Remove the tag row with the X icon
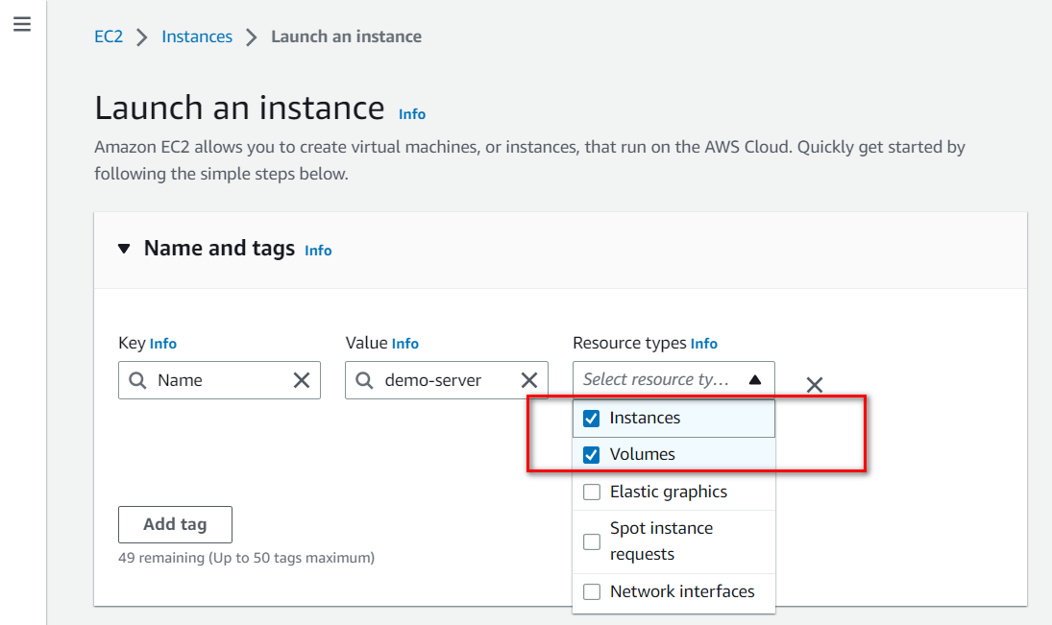The image size is (1052, 625). (815, 385)
